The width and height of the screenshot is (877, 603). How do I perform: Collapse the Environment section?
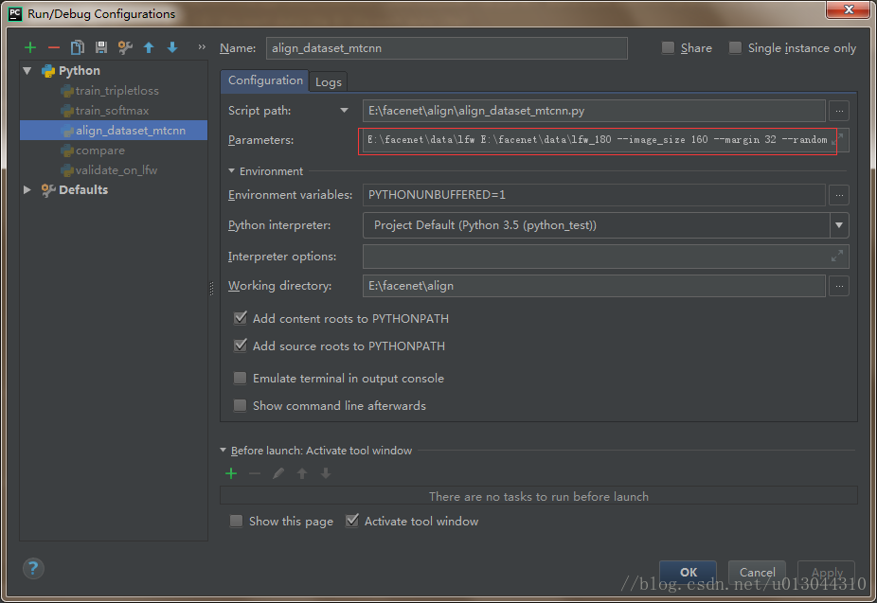click(231, 171)
